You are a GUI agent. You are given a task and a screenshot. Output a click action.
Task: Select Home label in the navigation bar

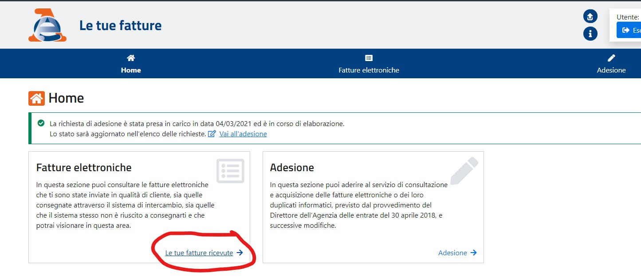click(131, 70)
